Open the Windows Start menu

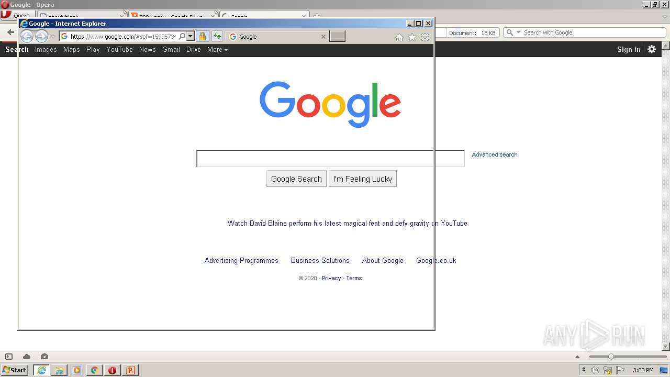[x=14, y=370]
